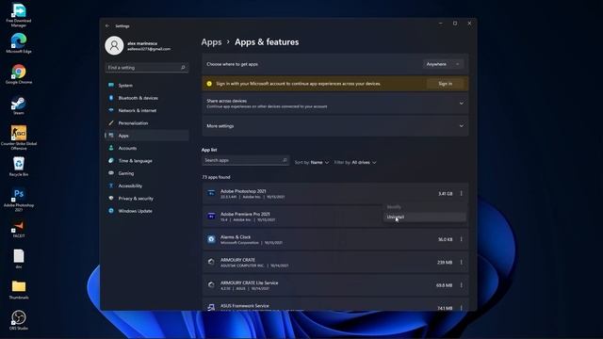
Task: Select the doc file on desktop
Action: click(x=19, y=259)
